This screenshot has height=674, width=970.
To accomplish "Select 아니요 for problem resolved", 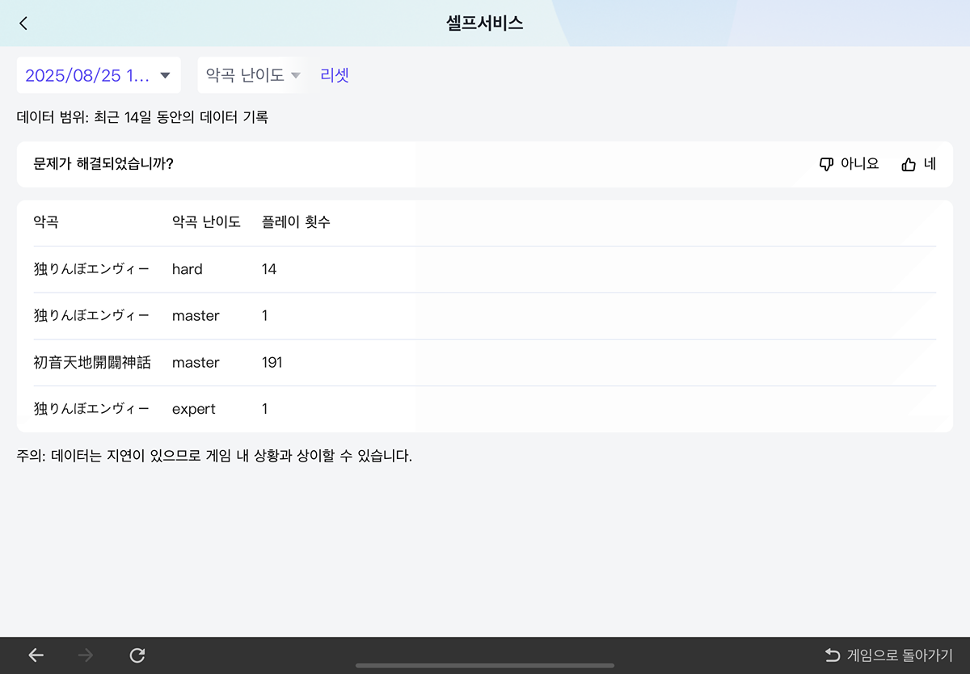I will pos(859,164).
